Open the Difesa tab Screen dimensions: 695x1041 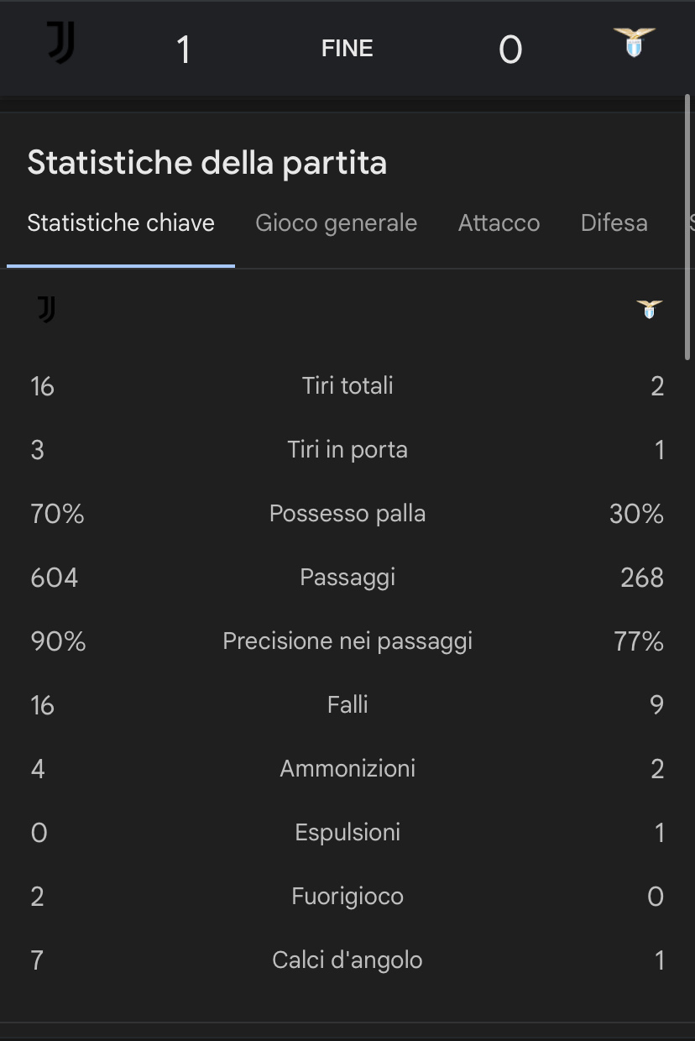click(614, 222)
